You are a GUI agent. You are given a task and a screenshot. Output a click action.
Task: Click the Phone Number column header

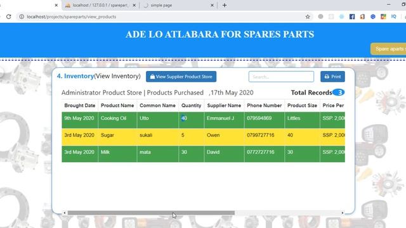tap(264, 106)
